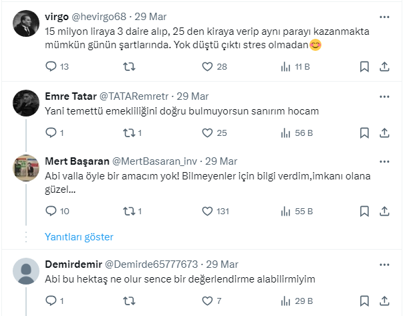Screen dimensions: 405x316
Task: Bookmark virgo's tweet
Action: [x=364, y=66]
